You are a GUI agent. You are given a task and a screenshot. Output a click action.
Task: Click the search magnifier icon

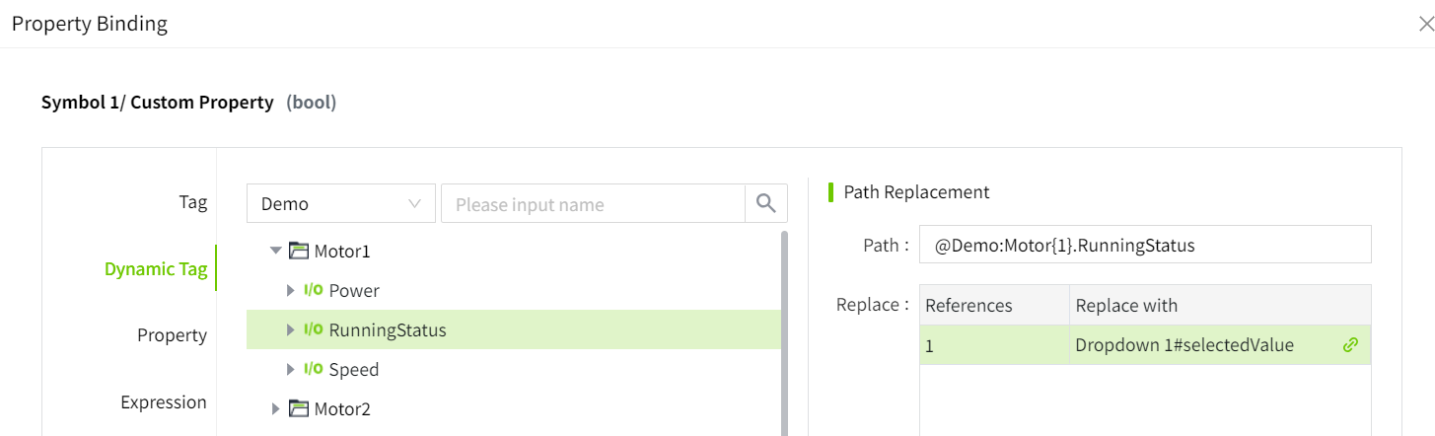[766, 204]
